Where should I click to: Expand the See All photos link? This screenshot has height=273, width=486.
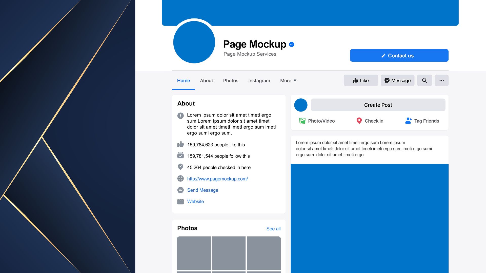[x=273, y=228]
